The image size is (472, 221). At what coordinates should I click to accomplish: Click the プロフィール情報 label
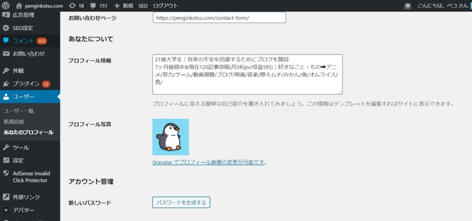pyautogui.click(x=90, y=60)
